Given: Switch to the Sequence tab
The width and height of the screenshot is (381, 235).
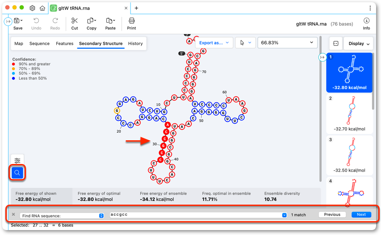Looking at the screenshot, I should 39,43.
